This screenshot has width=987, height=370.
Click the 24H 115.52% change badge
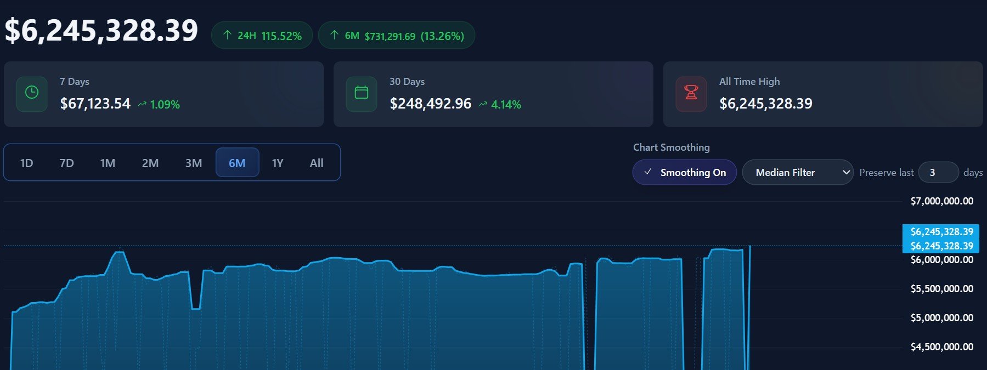pos(262,36)
